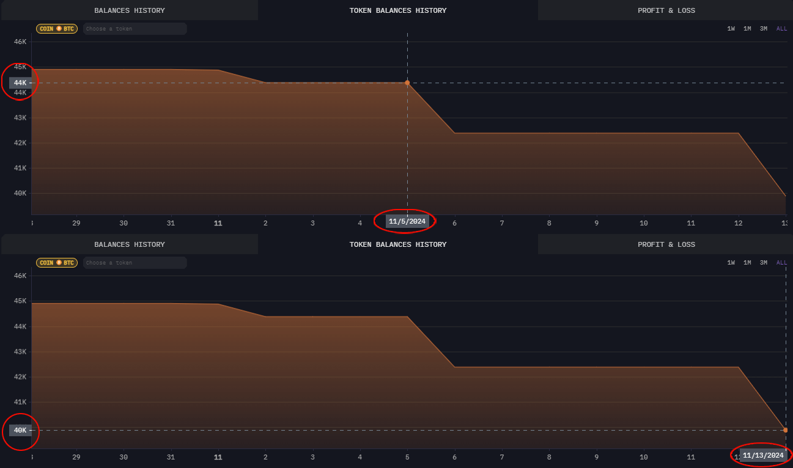
Task: Set upper chart range to 1M
Action: 747,29
